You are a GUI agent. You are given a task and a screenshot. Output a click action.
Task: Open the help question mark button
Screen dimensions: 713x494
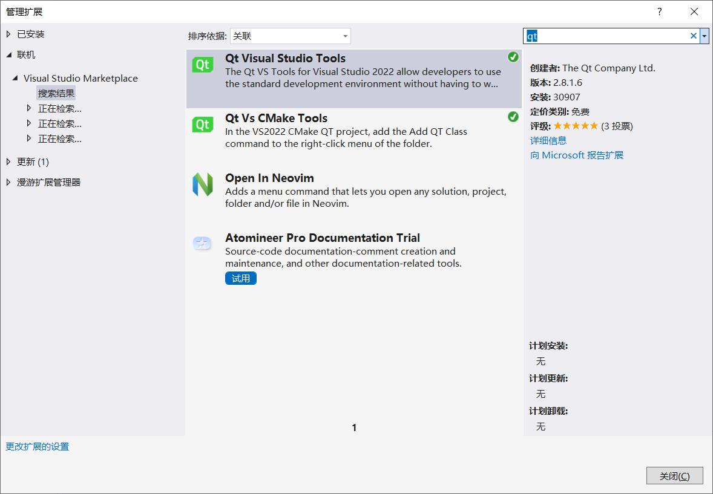[x=659, y=11]
